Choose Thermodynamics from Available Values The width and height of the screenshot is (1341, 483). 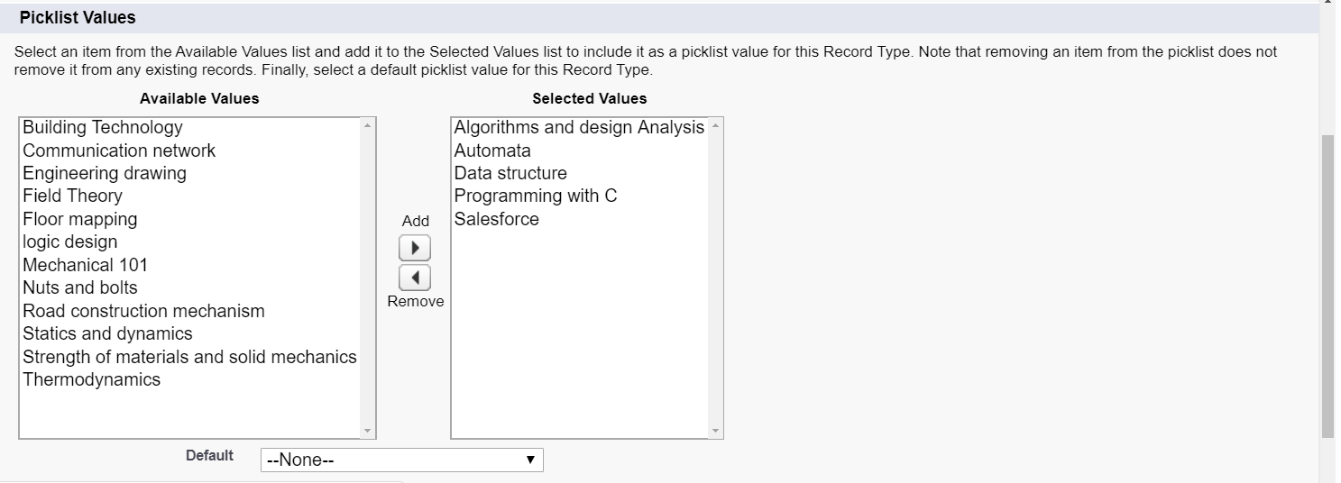[91, 379]
